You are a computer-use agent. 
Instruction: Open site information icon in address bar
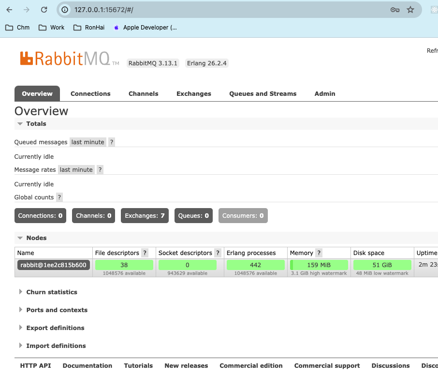(64, 10)
